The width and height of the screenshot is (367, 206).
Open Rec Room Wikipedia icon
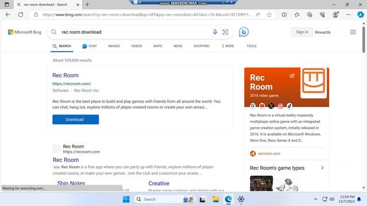pyautogui.click(x=253, y=106)
